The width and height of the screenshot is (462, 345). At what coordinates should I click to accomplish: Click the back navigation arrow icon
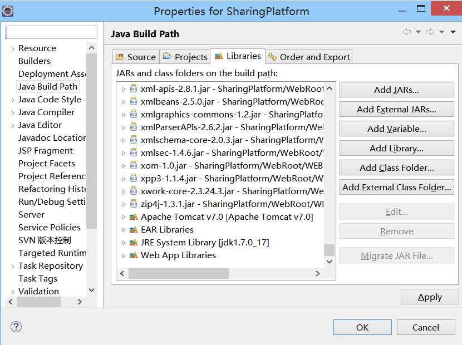pyautogui.click(x=407, y=32)
